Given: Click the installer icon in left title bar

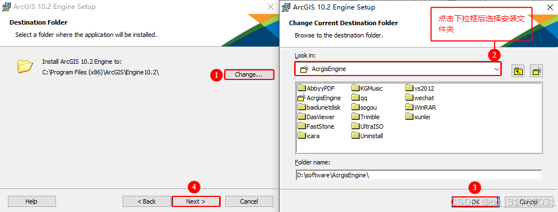Looking at the screenshot, I should tap(6, 7).
